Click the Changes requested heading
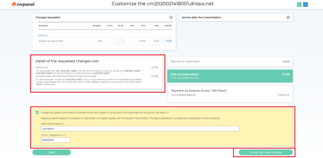The height and width of the screenshot is (158, 323). 48,18
